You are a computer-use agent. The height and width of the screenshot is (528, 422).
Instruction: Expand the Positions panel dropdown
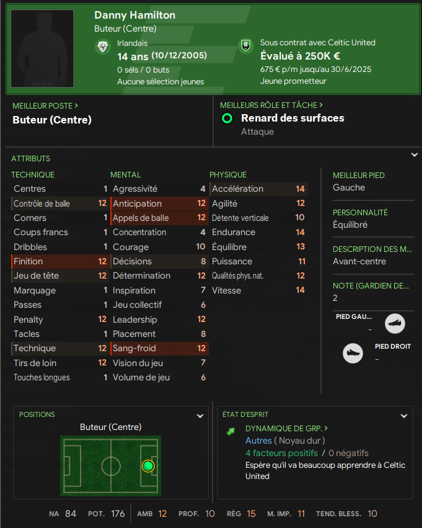pyautogui.click(x=200, y=416)
